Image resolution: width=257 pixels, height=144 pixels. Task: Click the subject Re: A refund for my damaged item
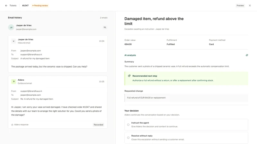pyautogui.click(x=37, y=99)
